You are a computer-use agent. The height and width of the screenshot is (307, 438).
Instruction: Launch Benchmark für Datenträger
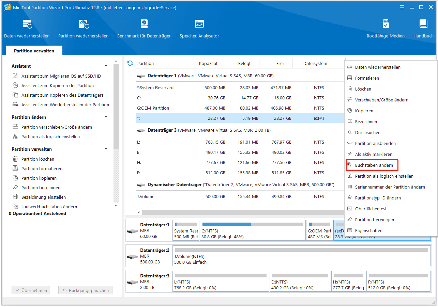144,29
